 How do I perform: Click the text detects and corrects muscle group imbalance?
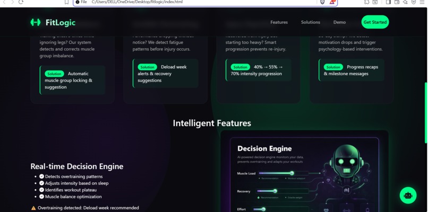coord(67,52)
